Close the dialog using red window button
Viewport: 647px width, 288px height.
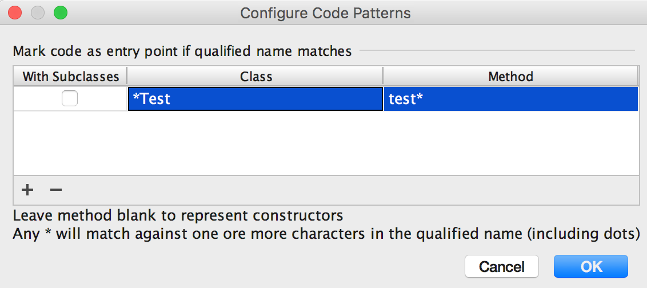click(x=15, y=13)
